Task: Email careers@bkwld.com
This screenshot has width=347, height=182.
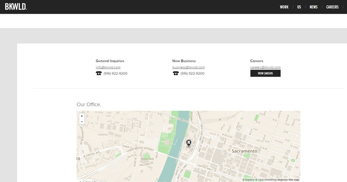Action: pos(265,68)
